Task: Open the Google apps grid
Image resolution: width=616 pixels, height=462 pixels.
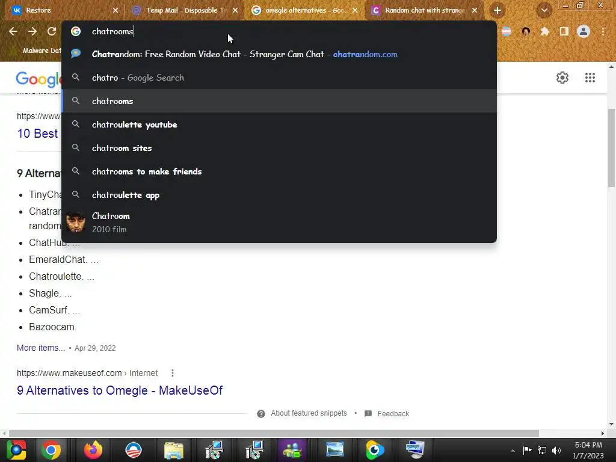Action: click(590, 78)
